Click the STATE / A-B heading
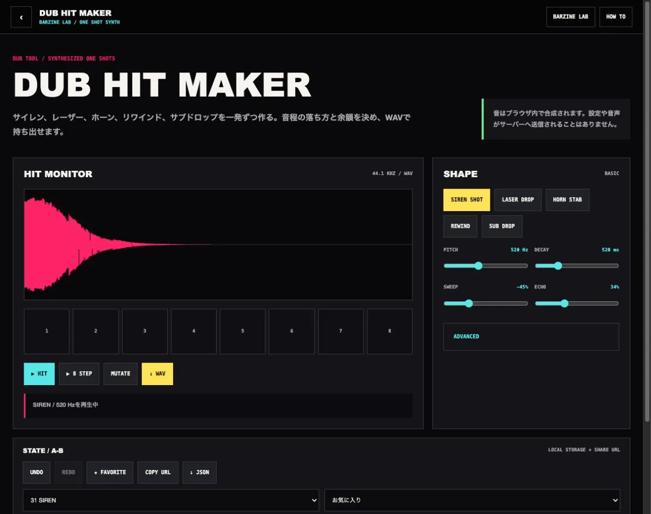This screenshot has width=651, height=514. (43, 451)
